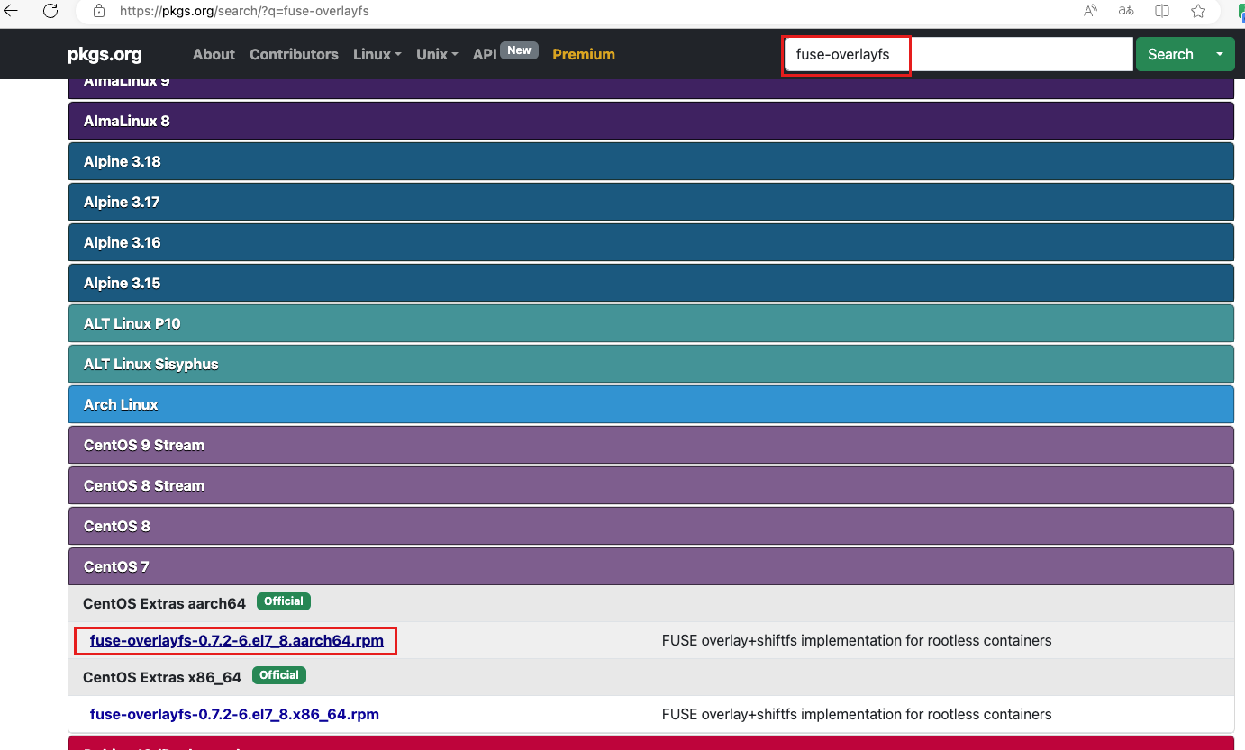
Task: Click the fuse-overlayfs search field
Action: (x=959, y=54)
